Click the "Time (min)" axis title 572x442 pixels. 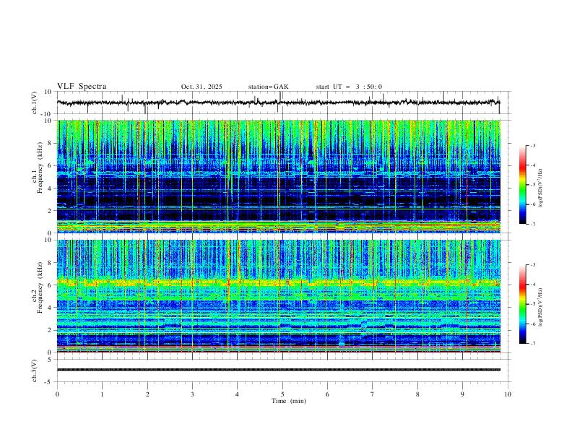[x=289, y=401]
